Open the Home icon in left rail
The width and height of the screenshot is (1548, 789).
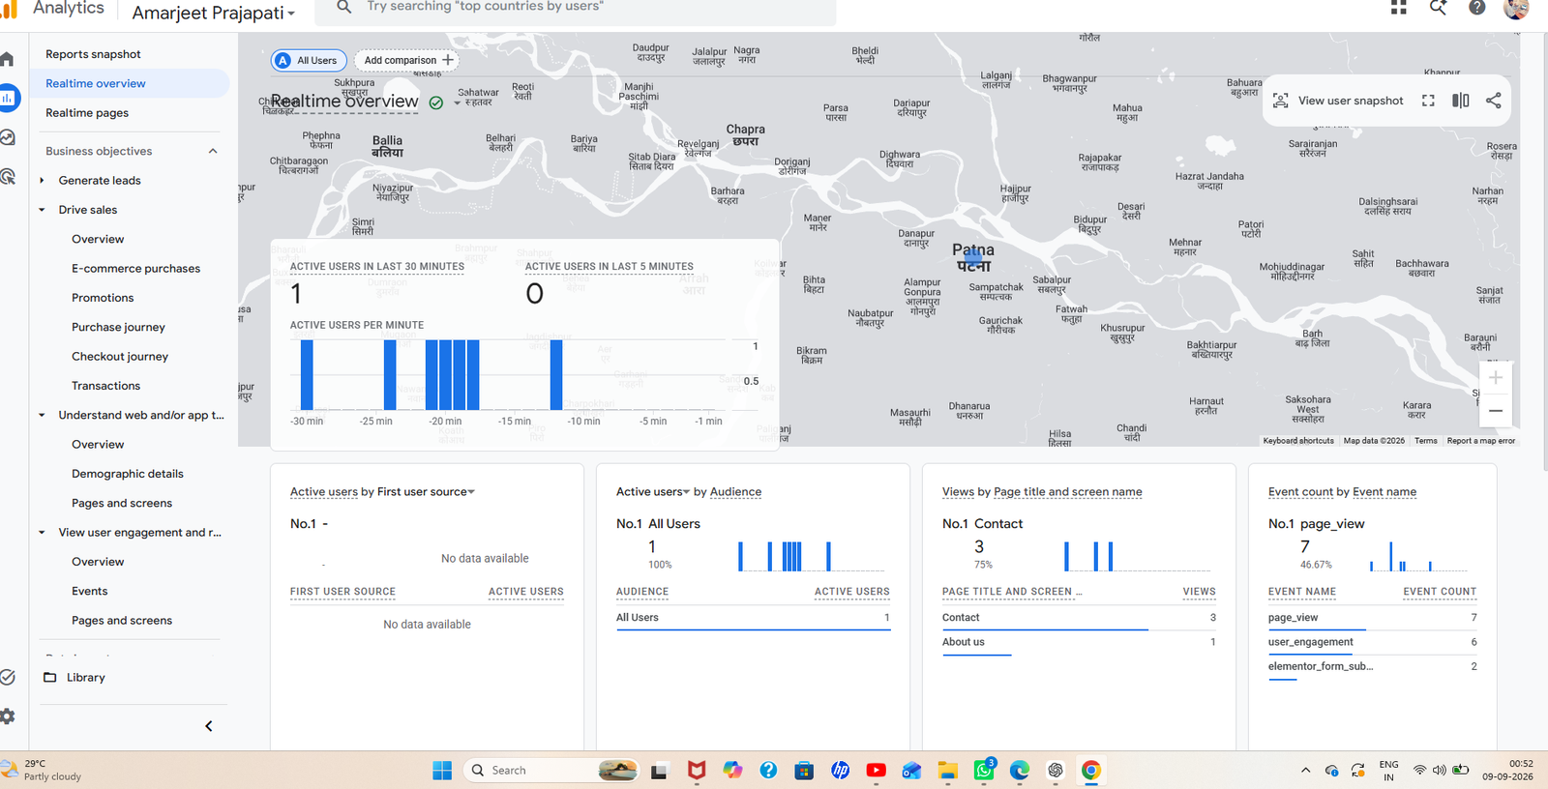pyautogui.click(x=7, y=59)
